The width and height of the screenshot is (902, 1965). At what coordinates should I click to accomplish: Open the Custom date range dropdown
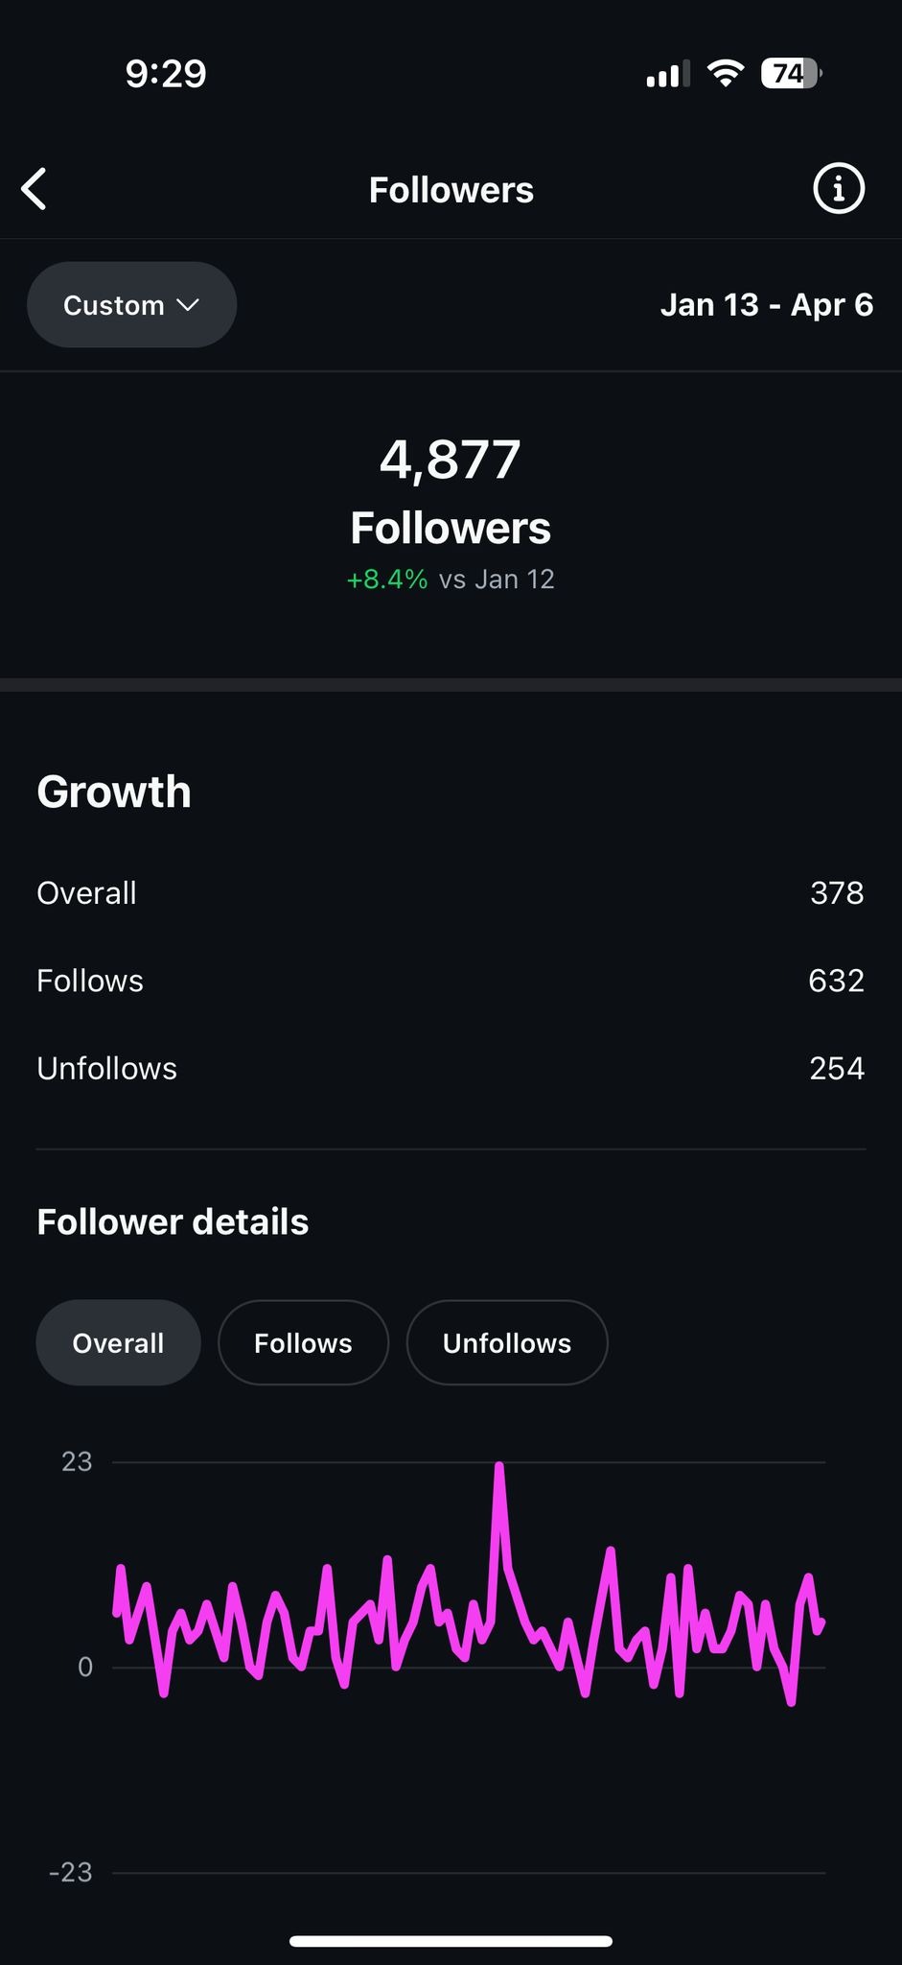click(x=131, y=305)
